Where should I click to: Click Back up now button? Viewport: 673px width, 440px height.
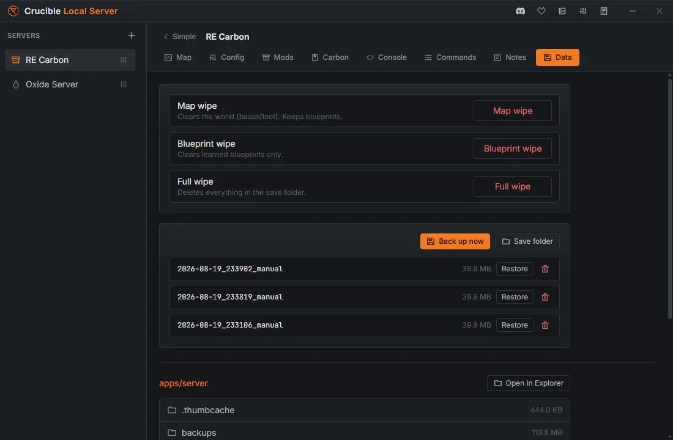[x=455, y=241]
